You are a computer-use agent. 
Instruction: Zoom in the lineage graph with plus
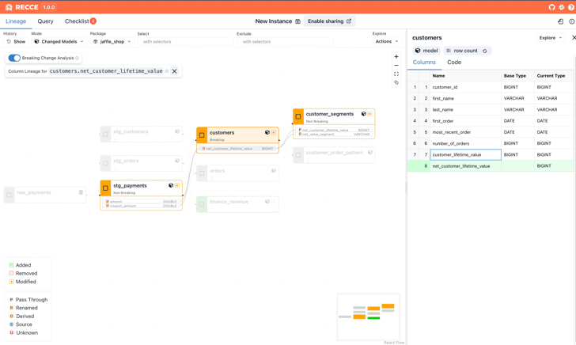[x=396, y=57]
